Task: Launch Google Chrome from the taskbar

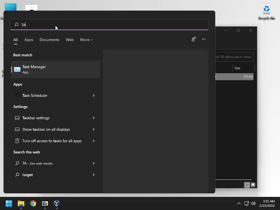Action: (33, 203)
